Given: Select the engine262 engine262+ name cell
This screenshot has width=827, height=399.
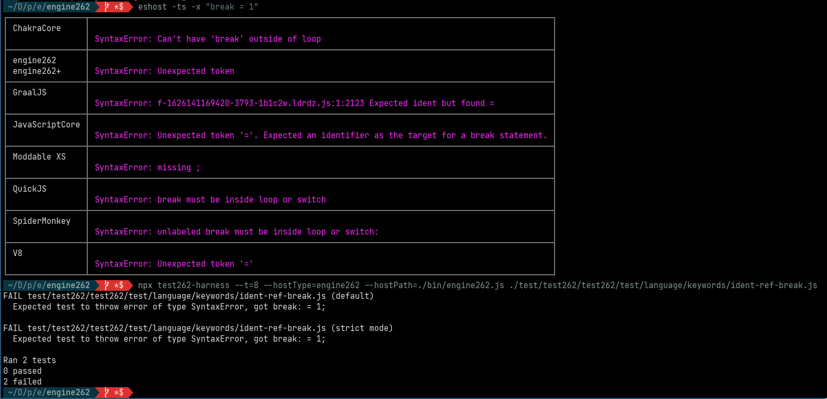Looking at the screenshot, I should pos(46,66).
